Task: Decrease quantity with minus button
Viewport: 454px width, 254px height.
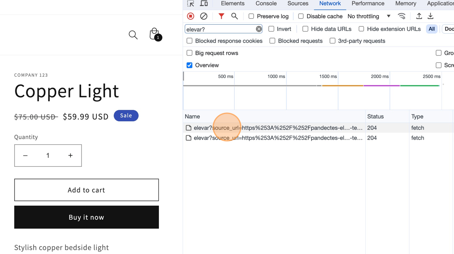Action: (x=26, y=156)
